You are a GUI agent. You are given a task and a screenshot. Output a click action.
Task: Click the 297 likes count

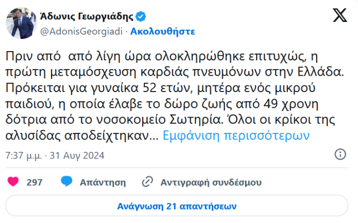34,182
